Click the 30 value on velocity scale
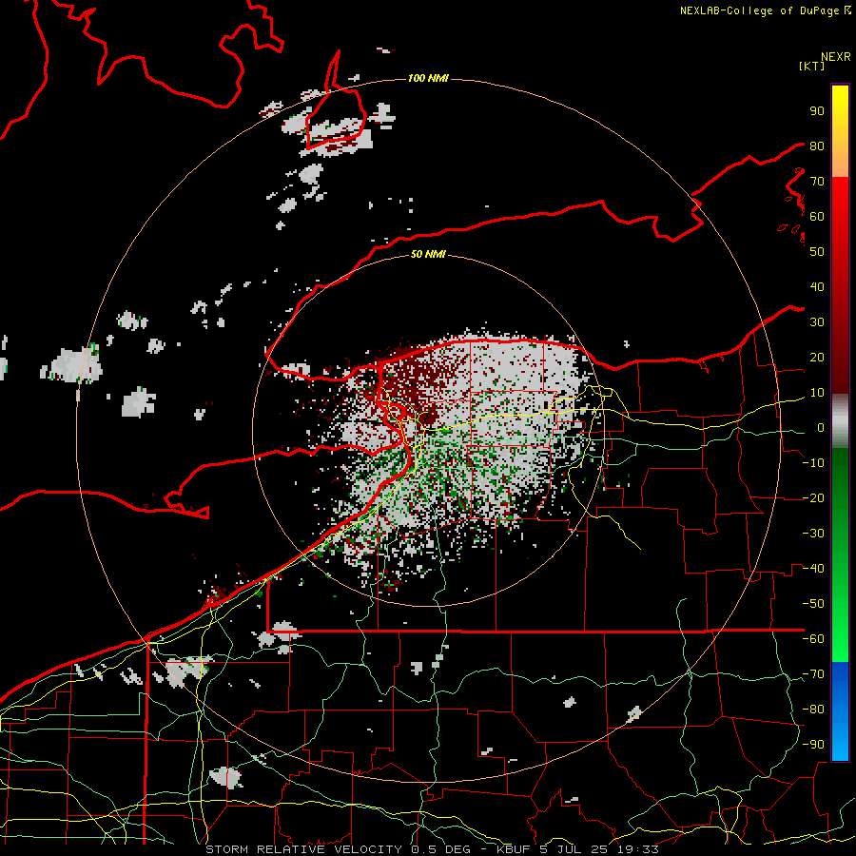 (817, 322)
